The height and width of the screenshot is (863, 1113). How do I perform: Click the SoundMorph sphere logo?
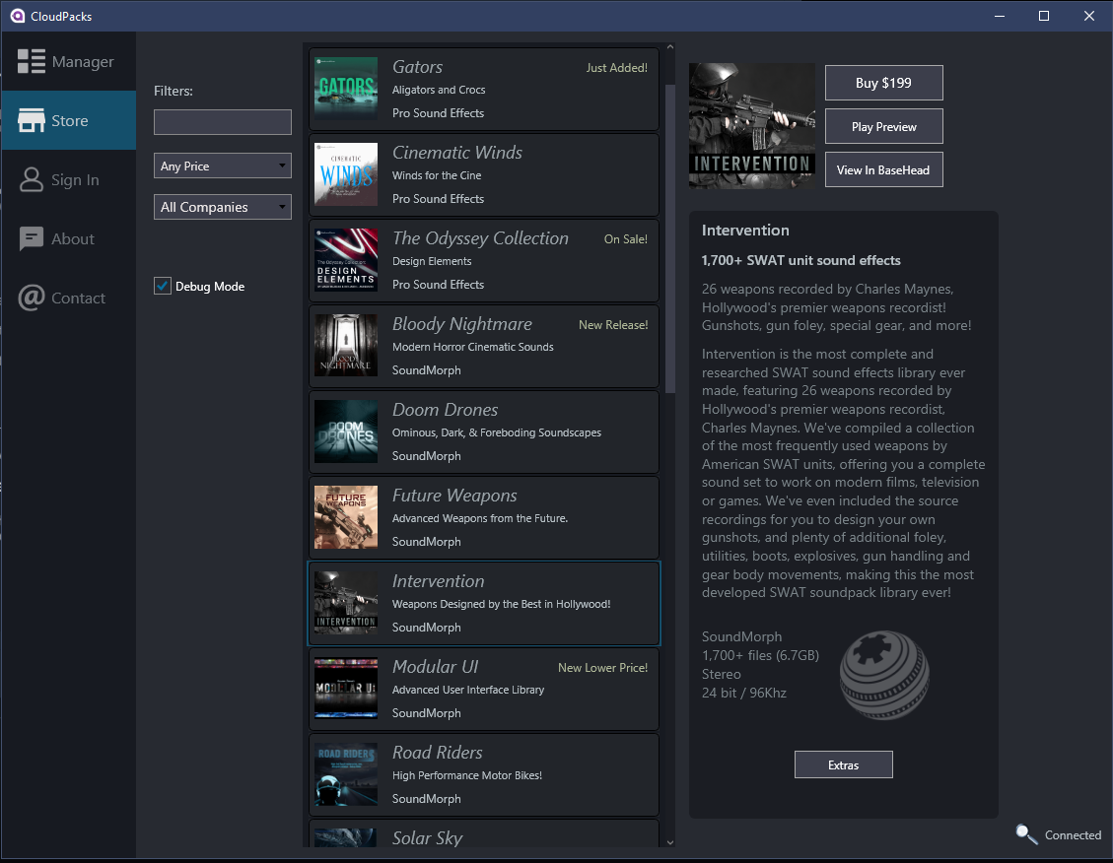pos(884,675)
